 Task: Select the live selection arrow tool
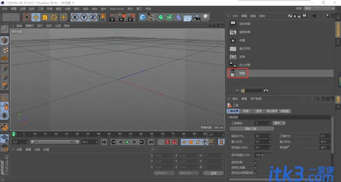tap(27, 17)
